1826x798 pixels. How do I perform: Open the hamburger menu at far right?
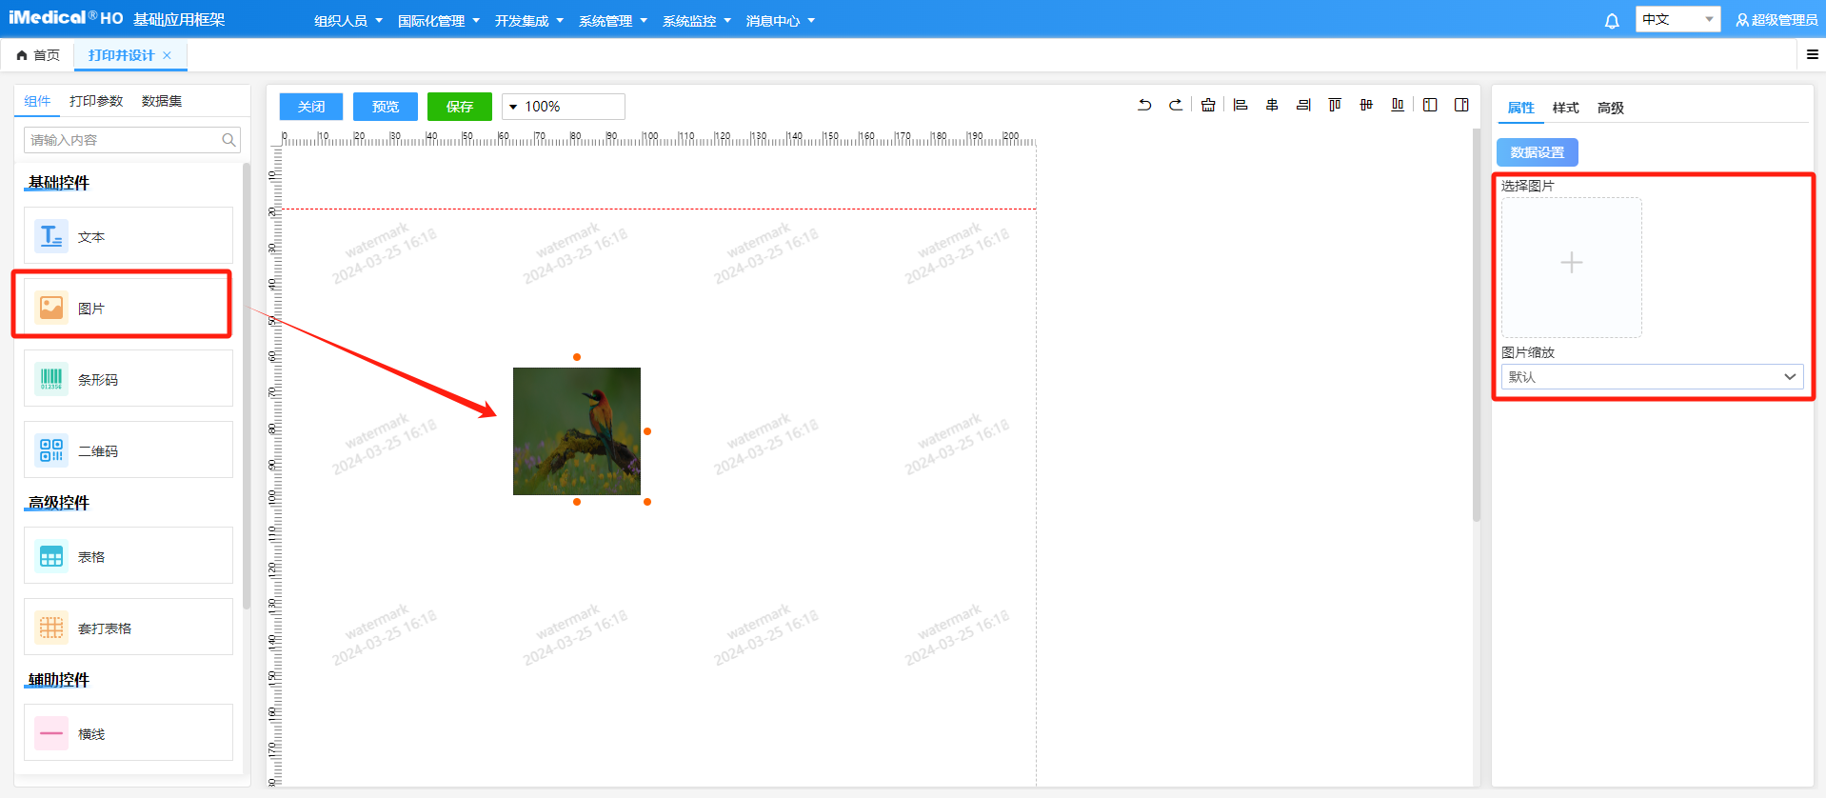point(1813,55)
